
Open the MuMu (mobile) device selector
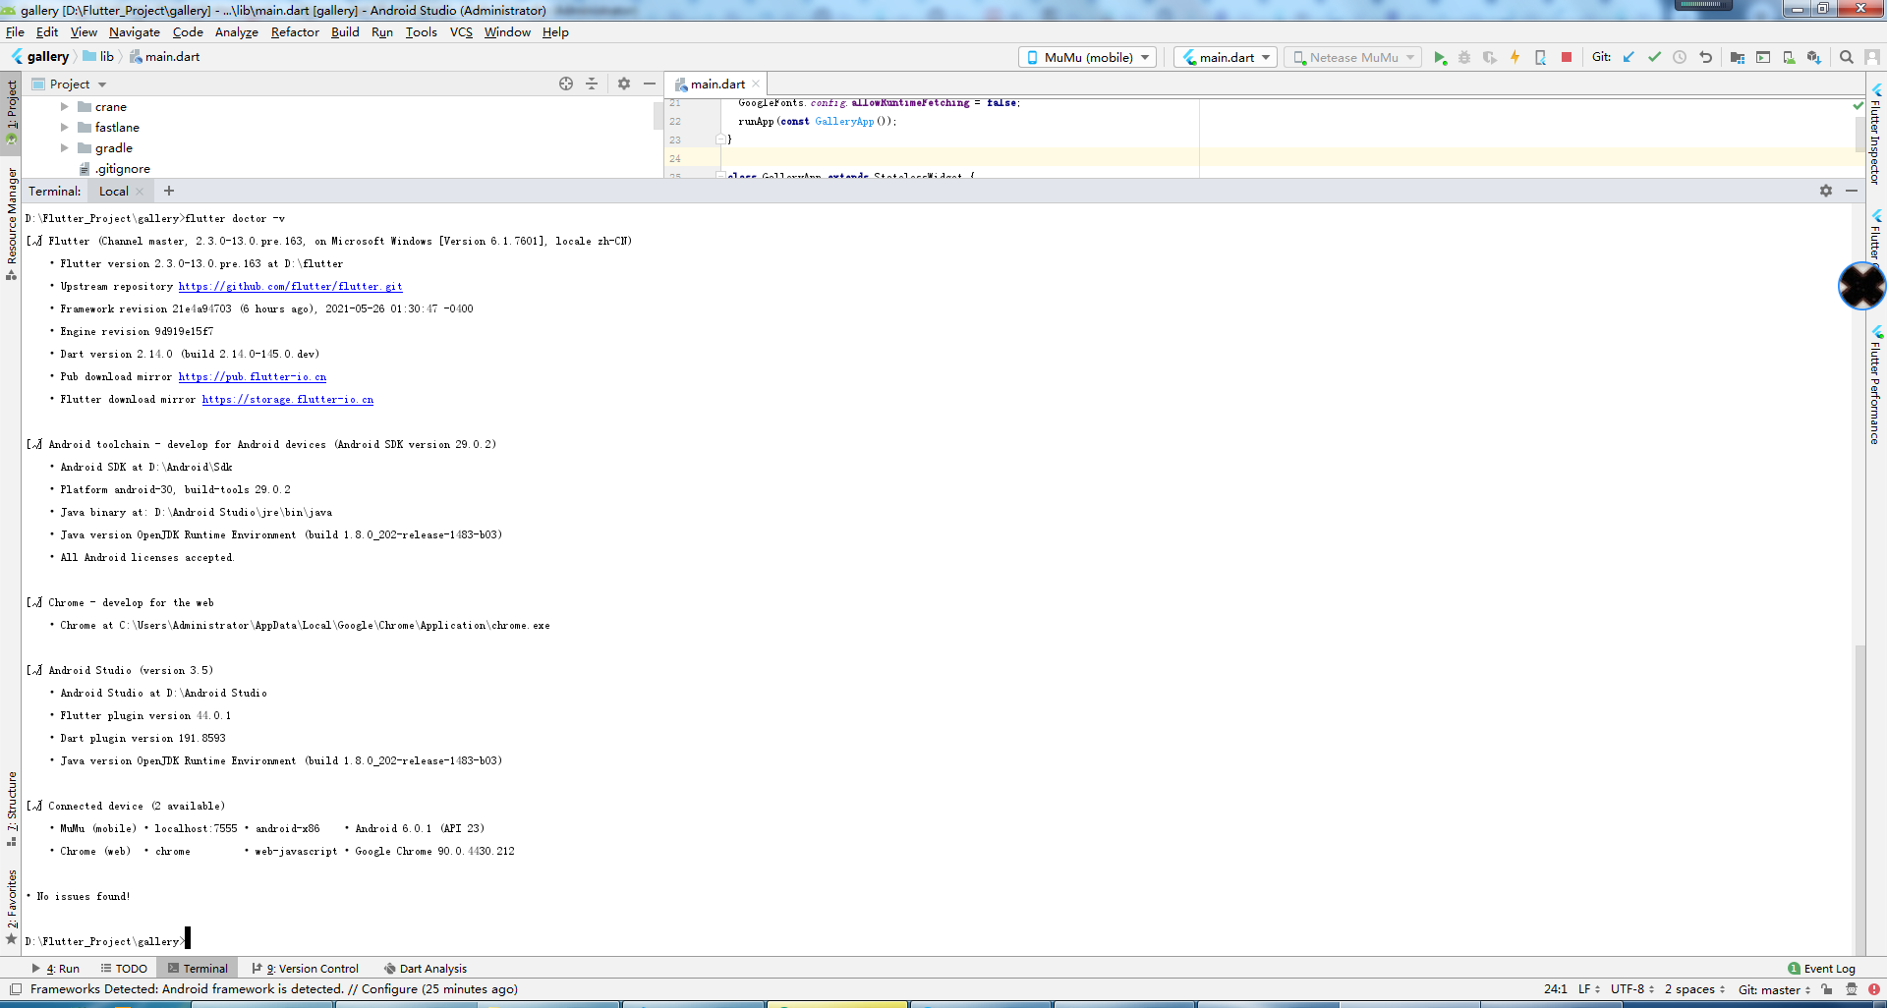(1086, 57)
